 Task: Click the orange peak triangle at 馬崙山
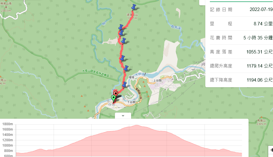(261, 117)
